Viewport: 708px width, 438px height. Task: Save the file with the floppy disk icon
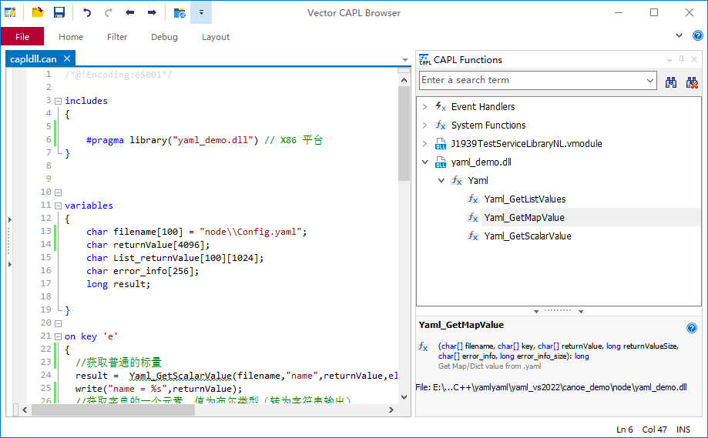tap(59, 12)
